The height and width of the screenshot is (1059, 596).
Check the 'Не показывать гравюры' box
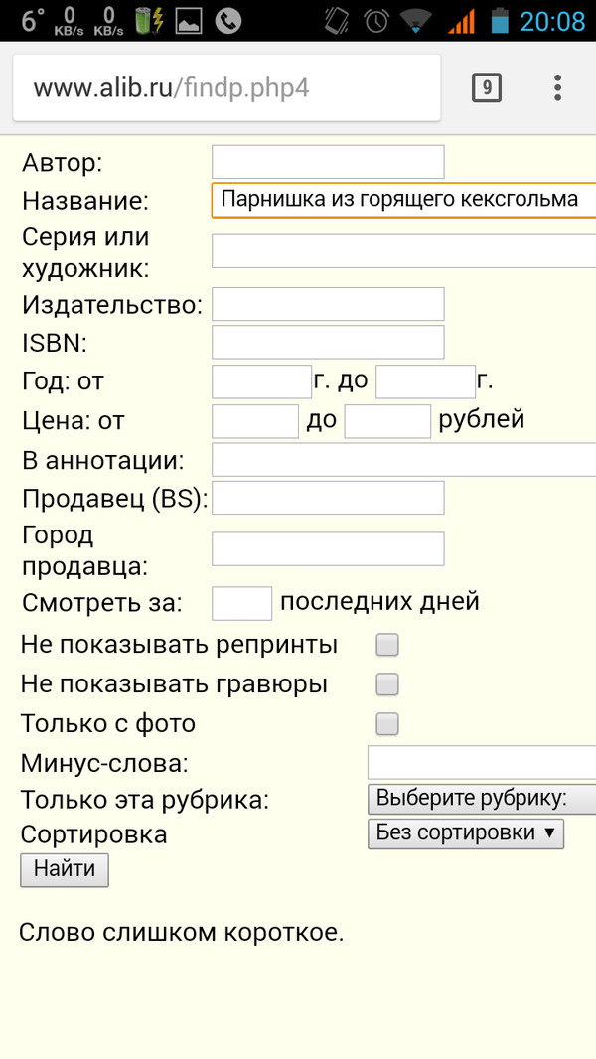click(387, 684)
